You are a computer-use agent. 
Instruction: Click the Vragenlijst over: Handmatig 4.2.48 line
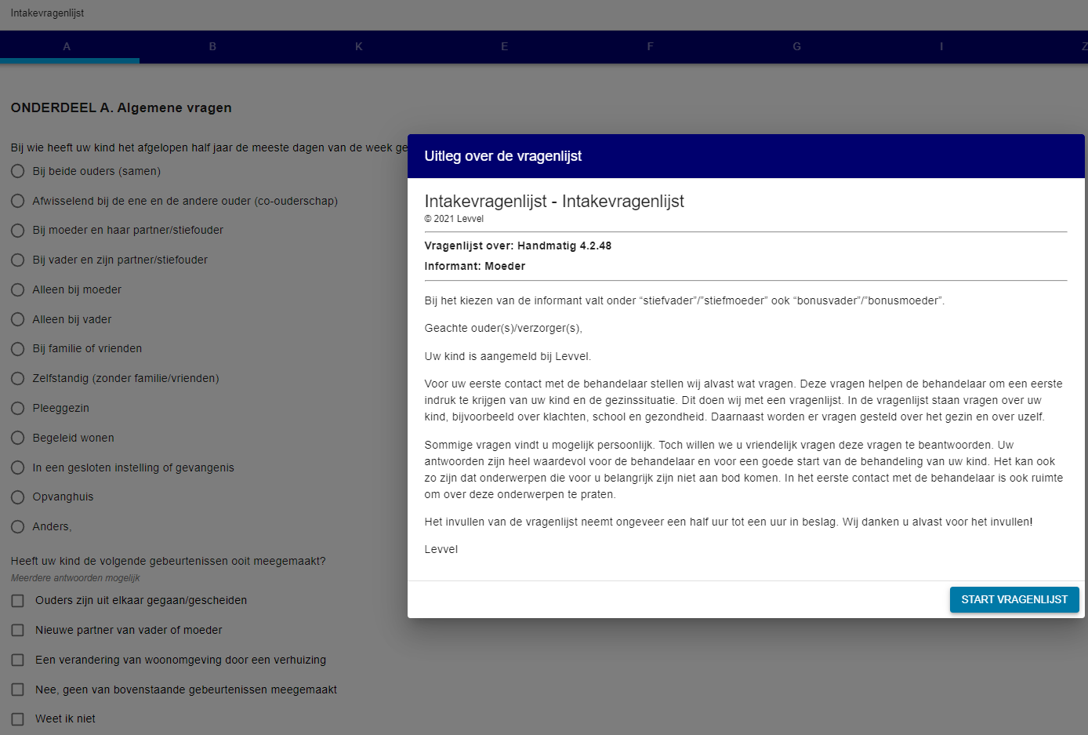pyautogui.click(x=517, y=246)
